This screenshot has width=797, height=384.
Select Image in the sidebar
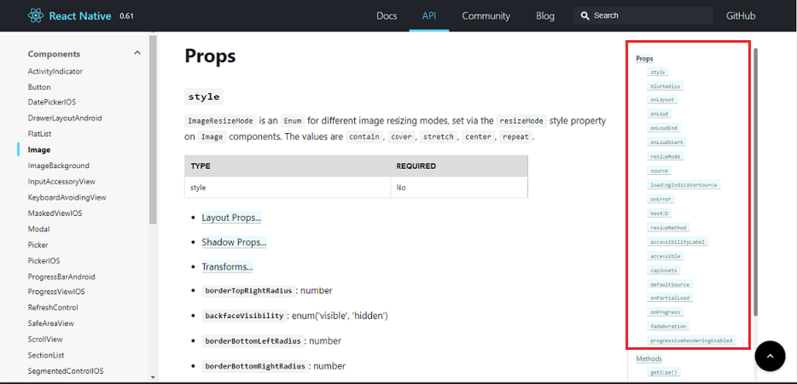click(x=39, y=149)
